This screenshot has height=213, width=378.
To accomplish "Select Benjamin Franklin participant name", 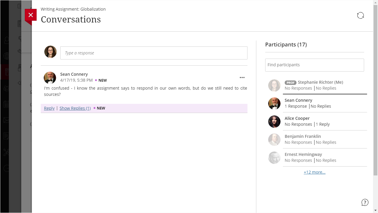I will point(303,136).
